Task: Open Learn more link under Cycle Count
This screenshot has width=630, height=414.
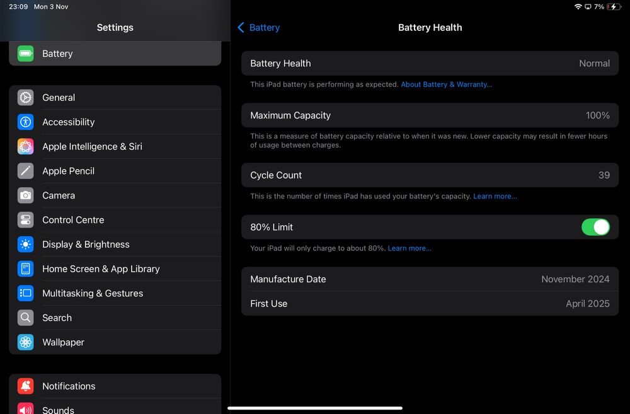Action: pos(495,197)
